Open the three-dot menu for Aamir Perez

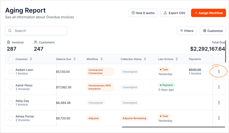coord(219,87)
